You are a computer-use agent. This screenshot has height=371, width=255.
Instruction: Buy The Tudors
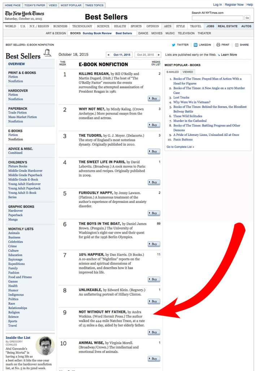click(154, 151)
